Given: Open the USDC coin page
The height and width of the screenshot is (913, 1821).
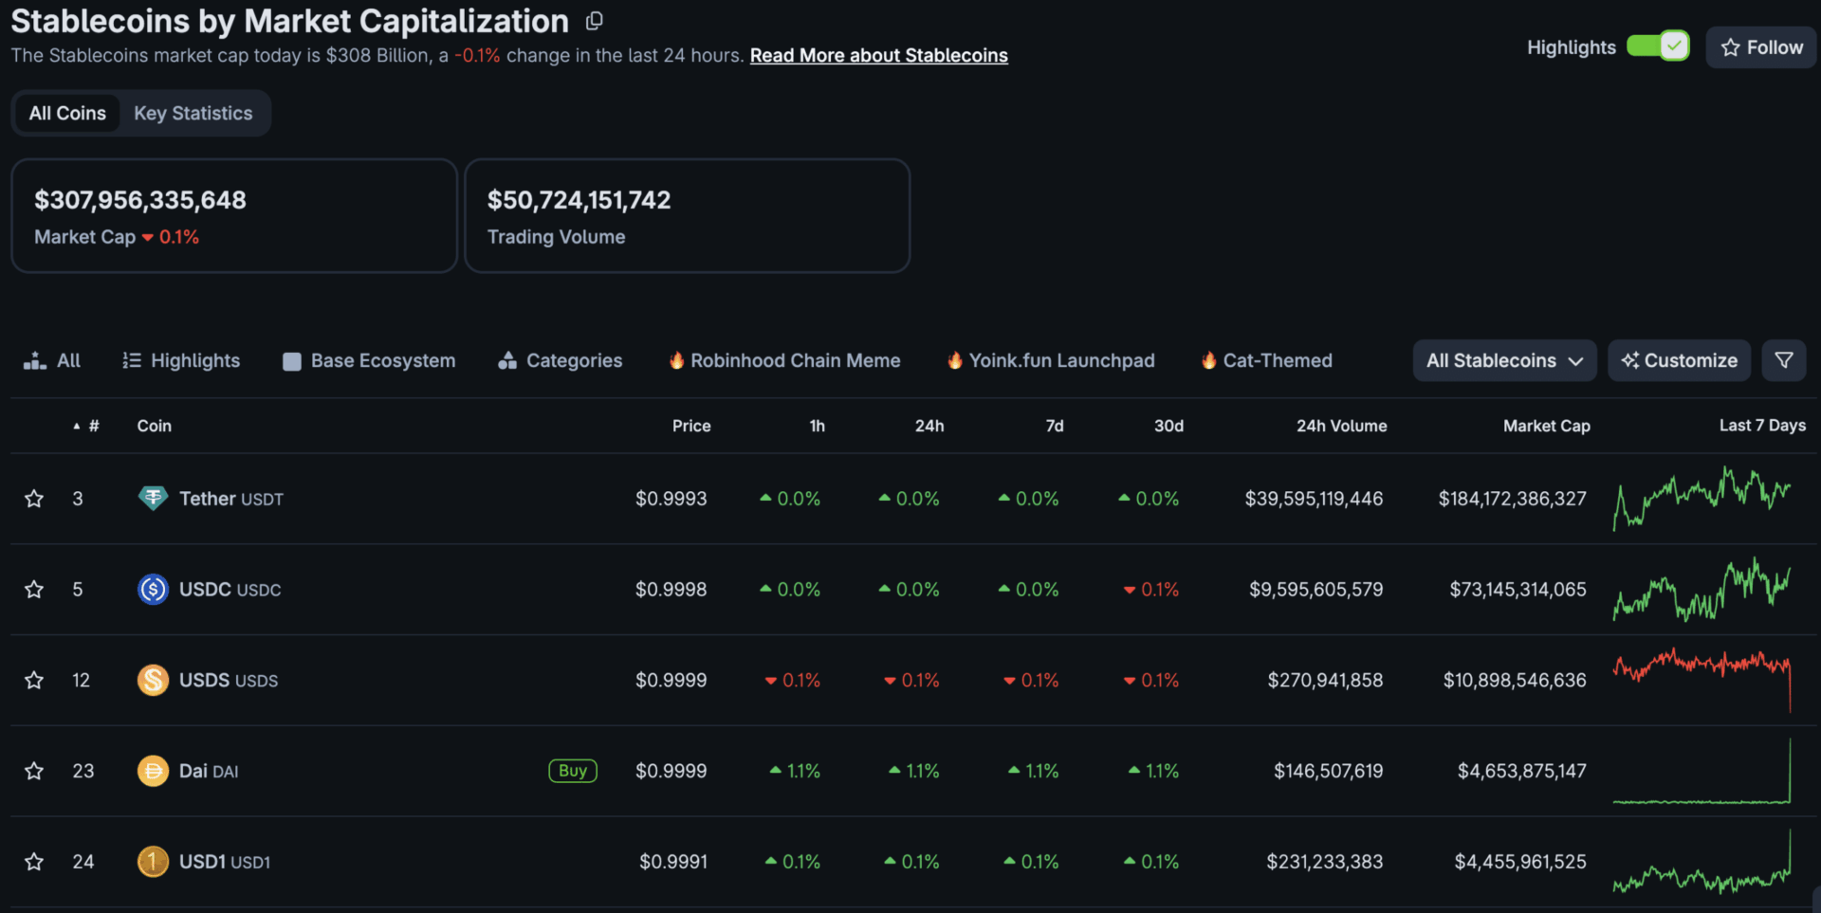Looking at the screenshot, I should [230, 590].
